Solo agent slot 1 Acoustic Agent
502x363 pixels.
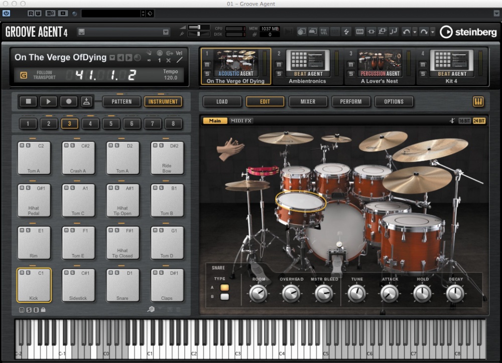[207, 74]
